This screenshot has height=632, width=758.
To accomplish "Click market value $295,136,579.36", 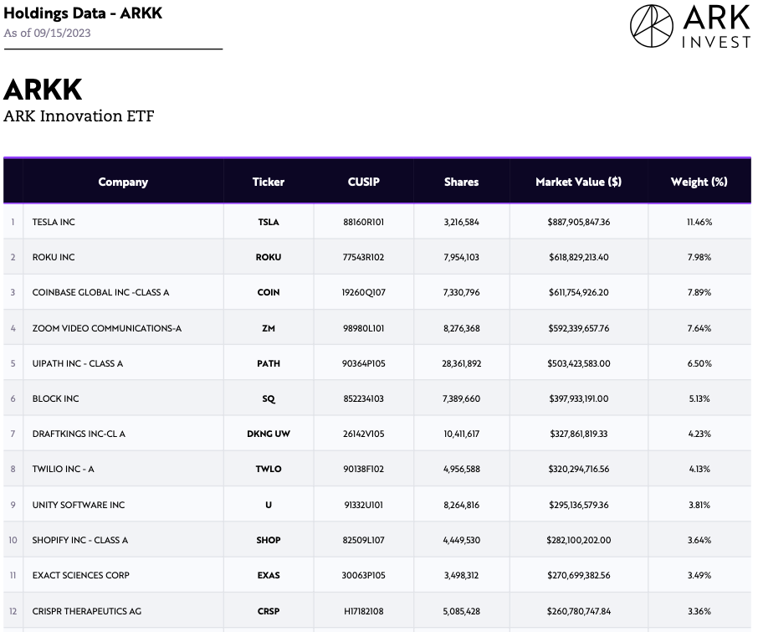I will pos(579,505).
